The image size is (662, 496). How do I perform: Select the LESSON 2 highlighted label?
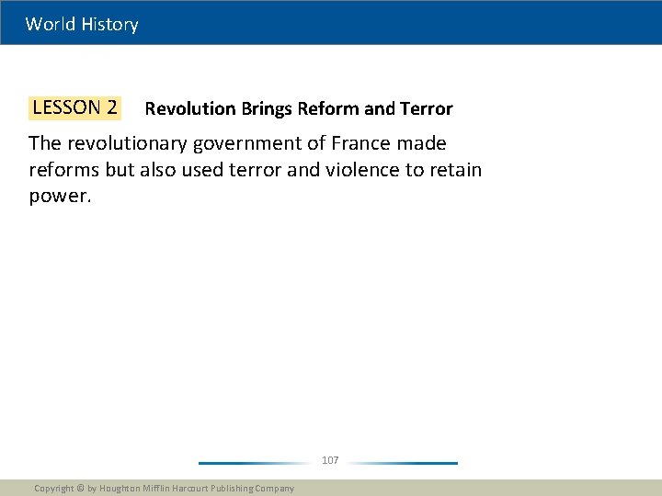pyautogui.click(x=74, y=108)
